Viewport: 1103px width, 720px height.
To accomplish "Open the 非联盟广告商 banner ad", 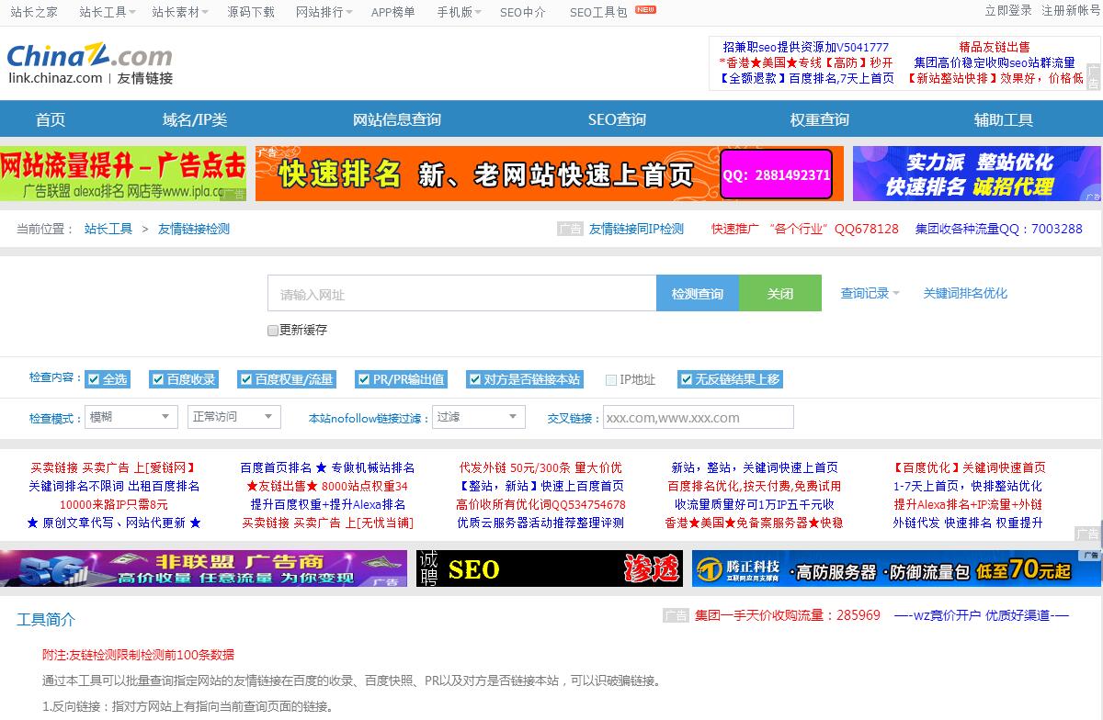I will pyautogui.click(x=203, y=569).
